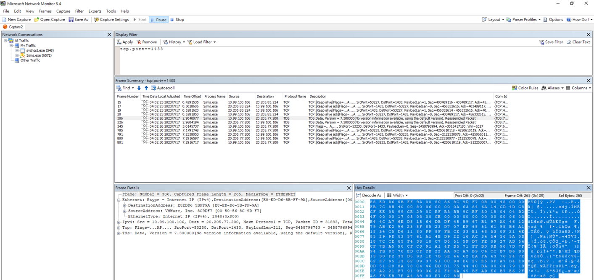
Task: Open Color Rules
Action: pos(525,88)
